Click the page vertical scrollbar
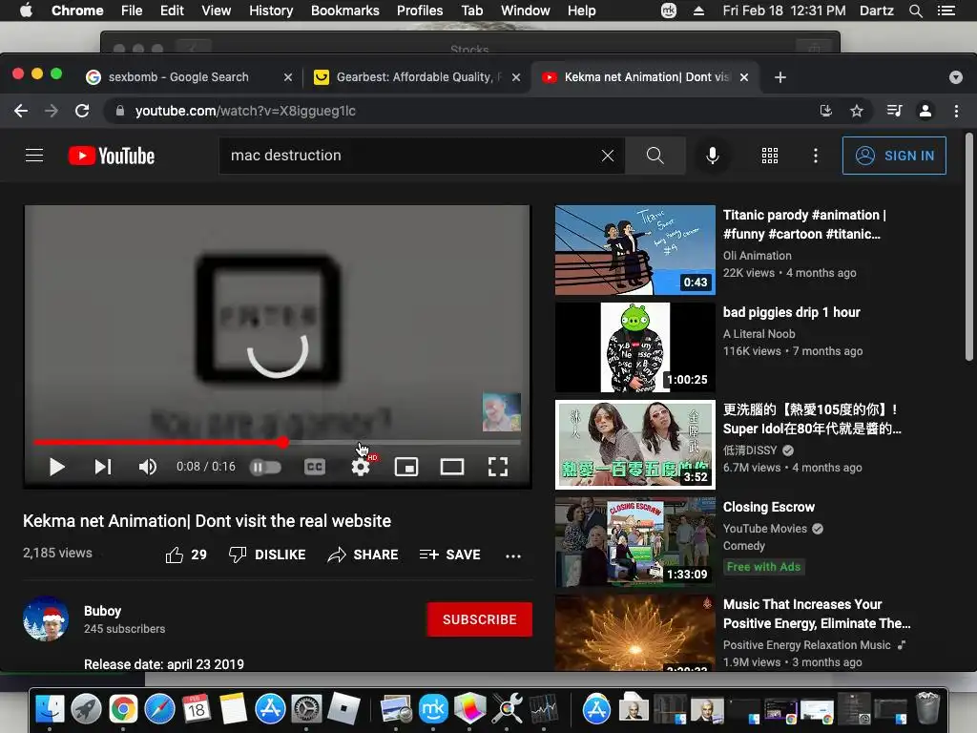 pos(969,247)
